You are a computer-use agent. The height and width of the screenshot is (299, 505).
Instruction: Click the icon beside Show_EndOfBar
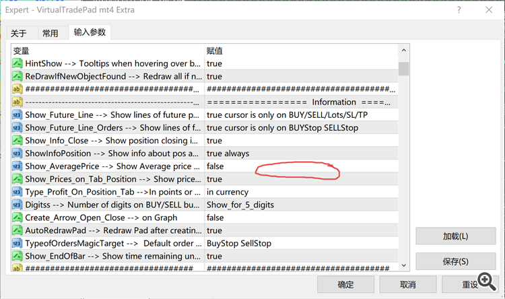coord(17,257)
